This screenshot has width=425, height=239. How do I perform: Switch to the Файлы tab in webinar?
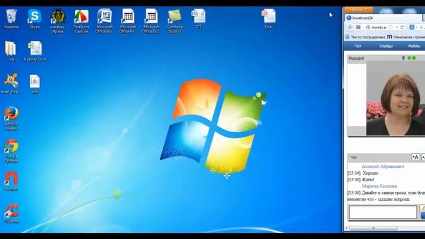tap(414, 46)
